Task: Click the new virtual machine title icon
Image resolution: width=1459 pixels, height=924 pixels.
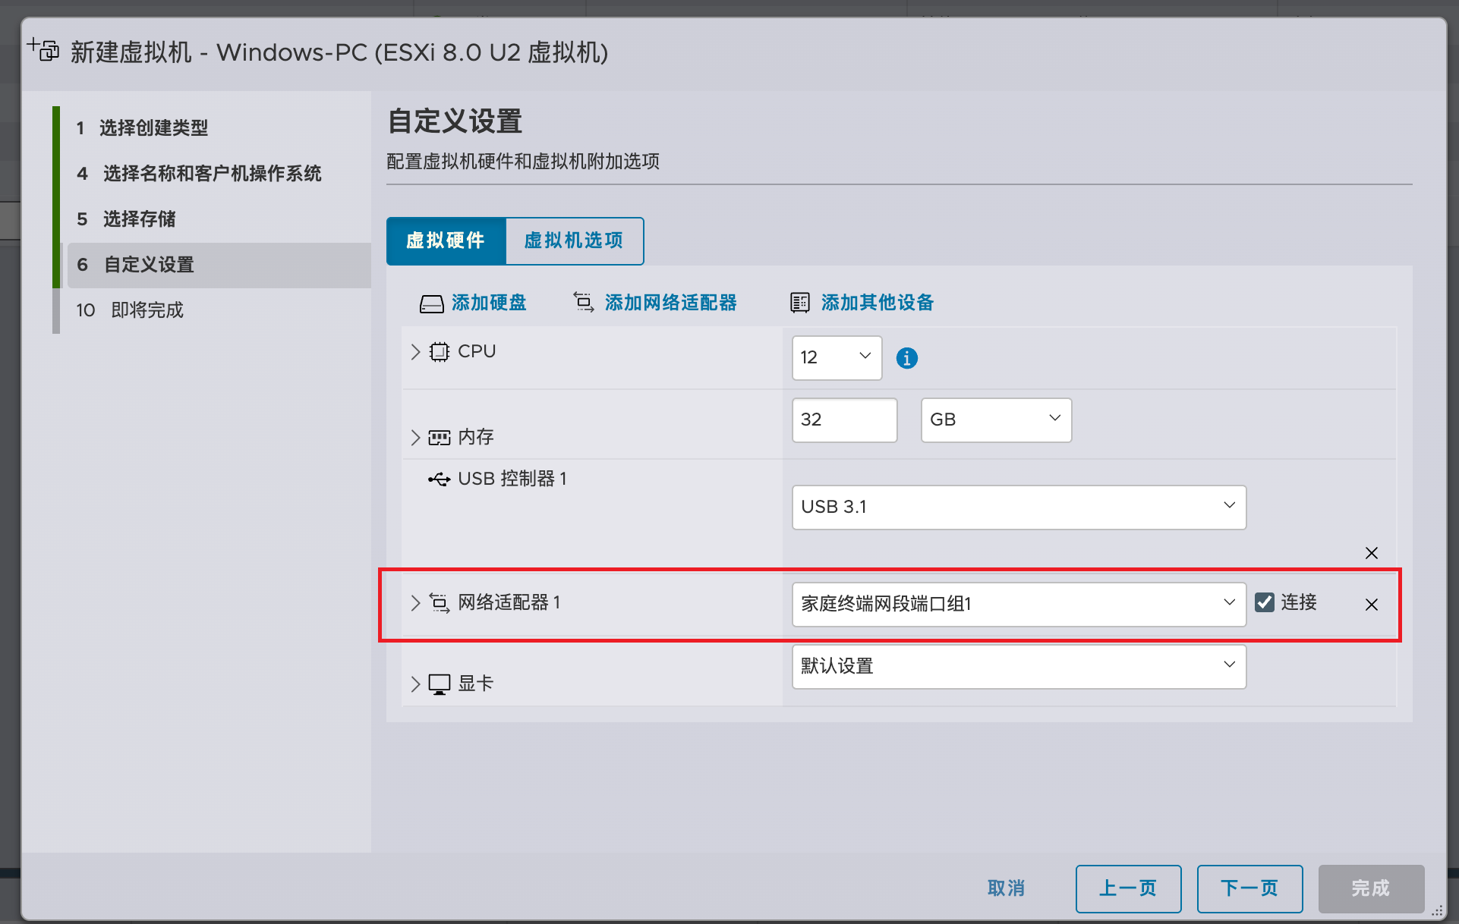Action: pos(44,50)
